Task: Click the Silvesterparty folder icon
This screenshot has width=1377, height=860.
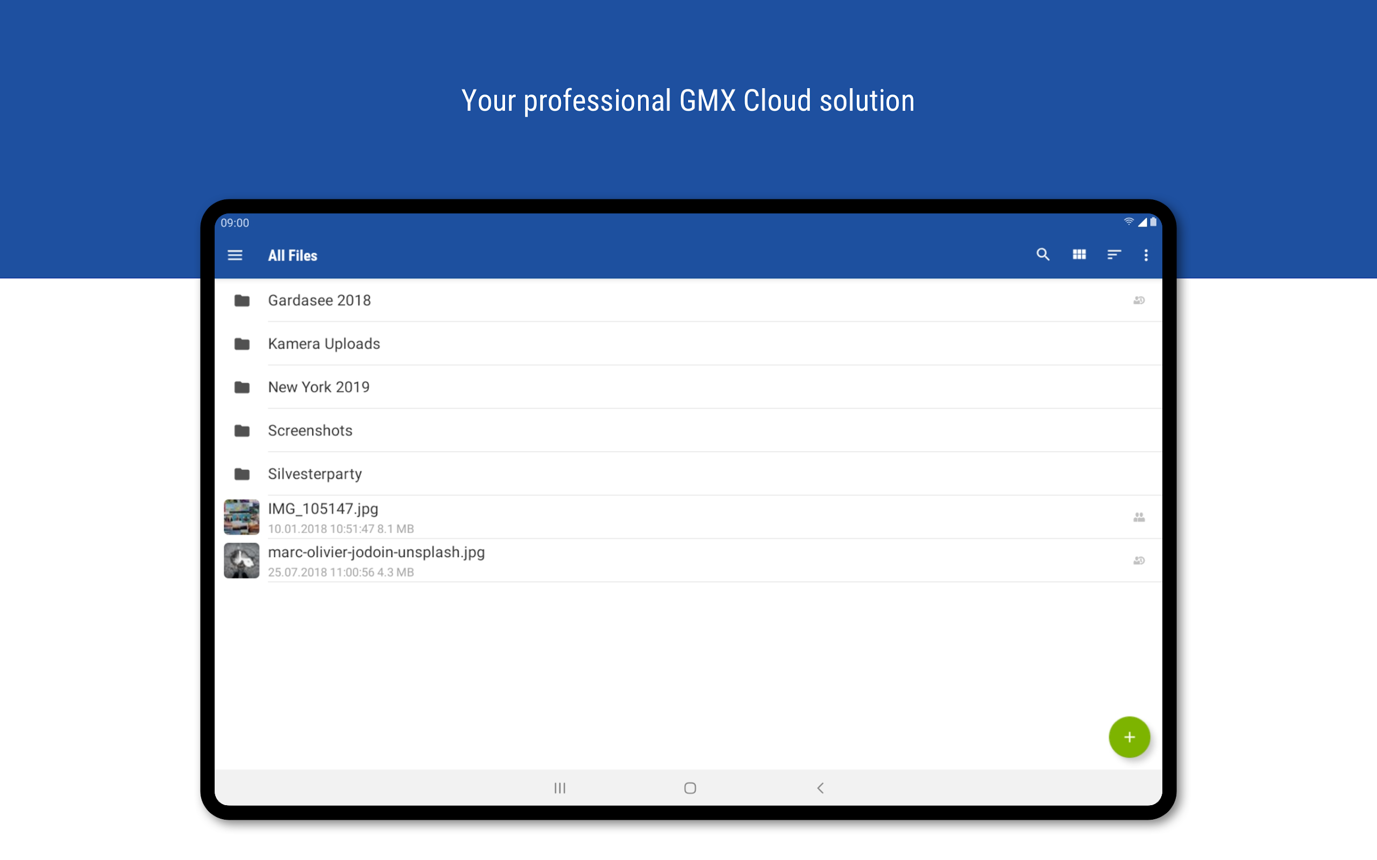Action: pos(242,474)
